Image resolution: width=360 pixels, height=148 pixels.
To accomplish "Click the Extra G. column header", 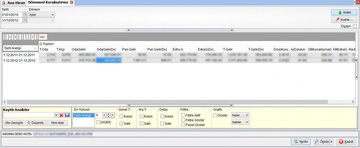I will click(184, 49).
